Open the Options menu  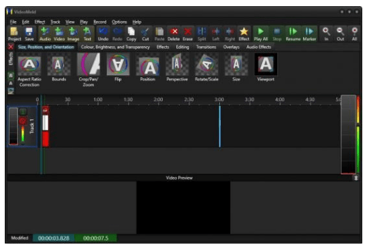tap(119, 22)
